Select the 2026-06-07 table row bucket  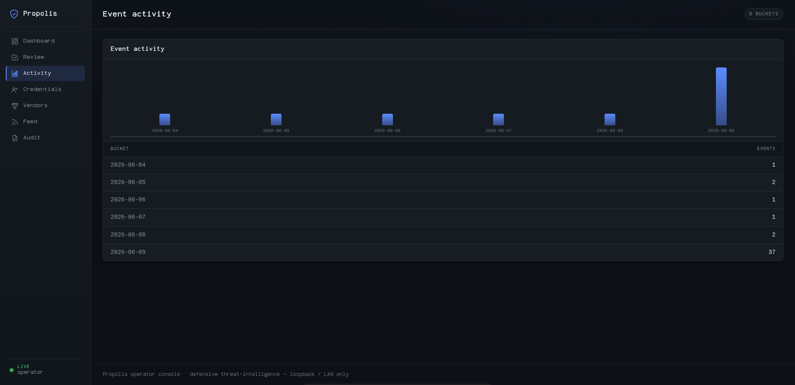click(128, 217)
